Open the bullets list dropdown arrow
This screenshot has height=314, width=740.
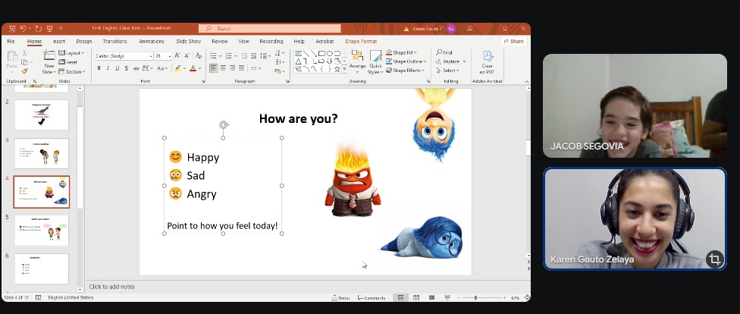tap(221, 55)
